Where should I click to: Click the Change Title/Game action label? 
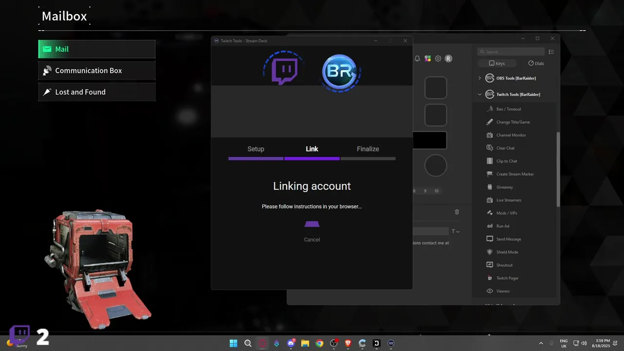[513, 122]
